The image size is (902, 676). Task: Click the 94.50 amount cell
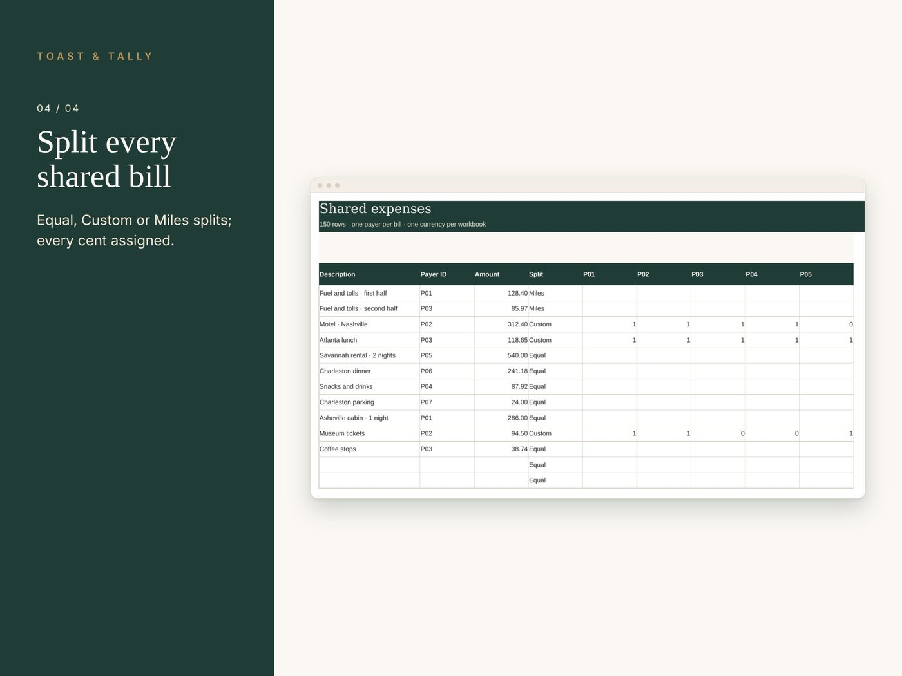click(501, 434)
